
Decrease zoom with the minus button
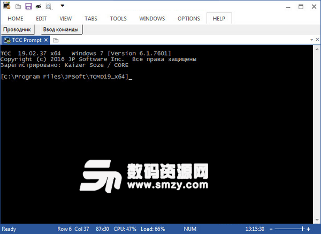(x=271, y=229)
